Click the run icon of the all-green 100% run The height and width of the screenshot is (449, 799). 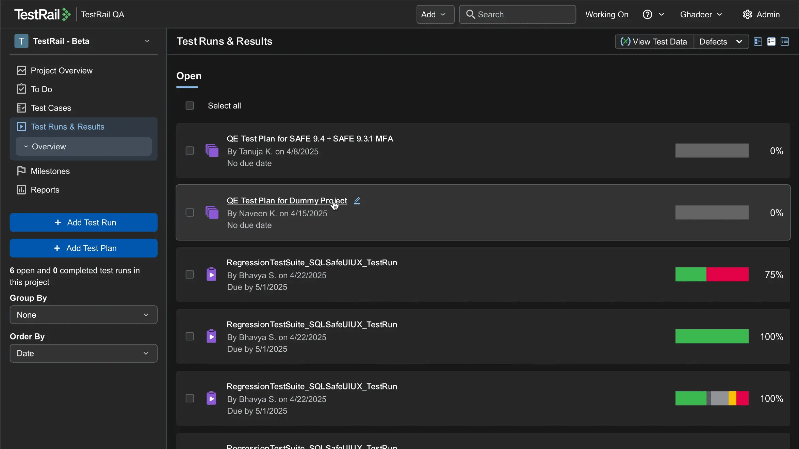pyautogui.click(x=211, y=336)
